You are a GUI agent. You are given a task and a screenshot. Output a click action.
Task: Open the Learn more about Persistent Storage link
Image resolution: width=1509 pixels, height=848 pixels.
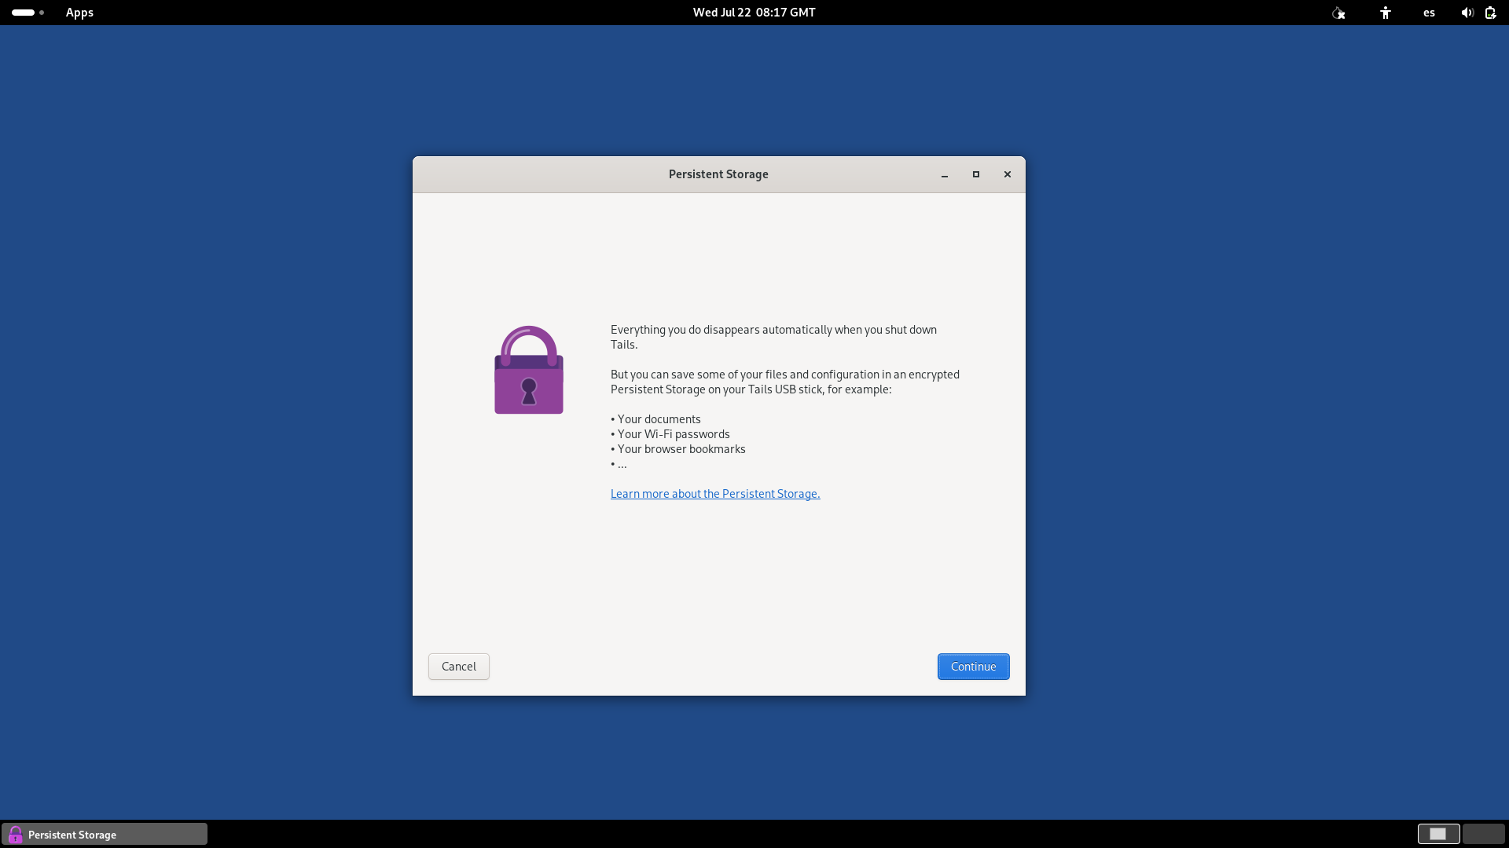(x=715, y=494)
